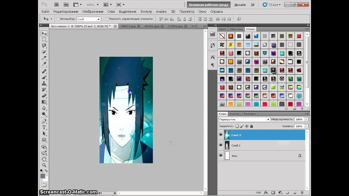Apply the No Style swatch
The image size is (349, 196).
point(222,36)
